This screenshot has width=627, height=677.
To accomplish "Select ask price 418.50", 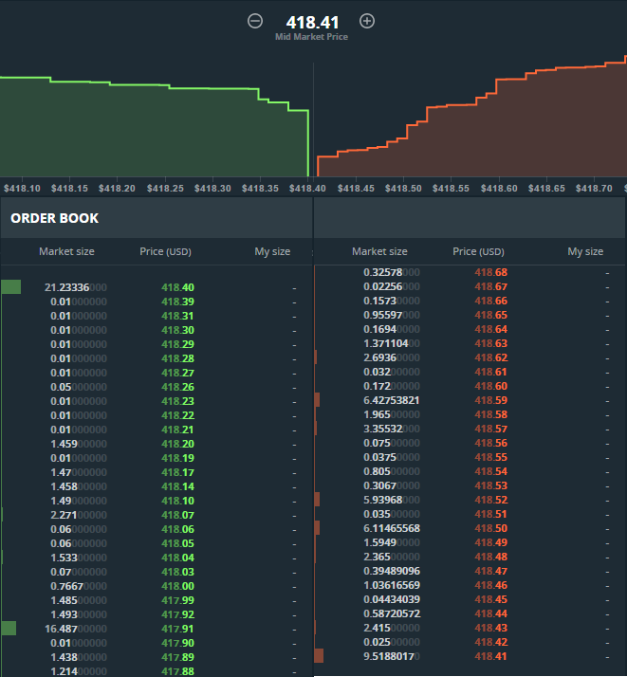I will tap(491, 528).
